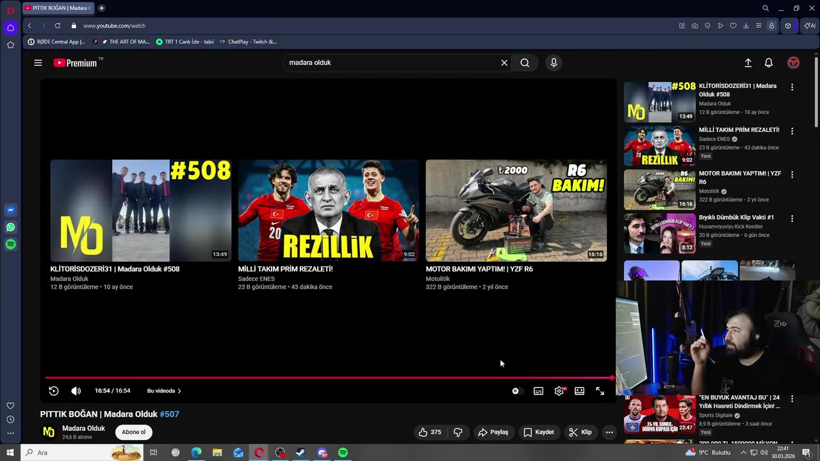Open options for 'Bıyıklı Dümbük Klip Vakti #1'
This screenshot has width=820, height=461.
coord(792,218)
